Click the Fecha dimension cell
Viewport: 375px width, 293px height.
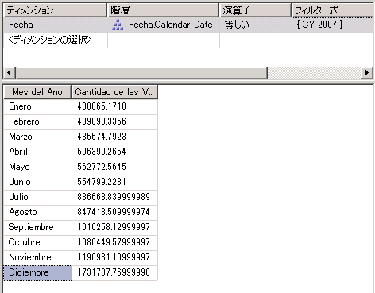point(56,25)
